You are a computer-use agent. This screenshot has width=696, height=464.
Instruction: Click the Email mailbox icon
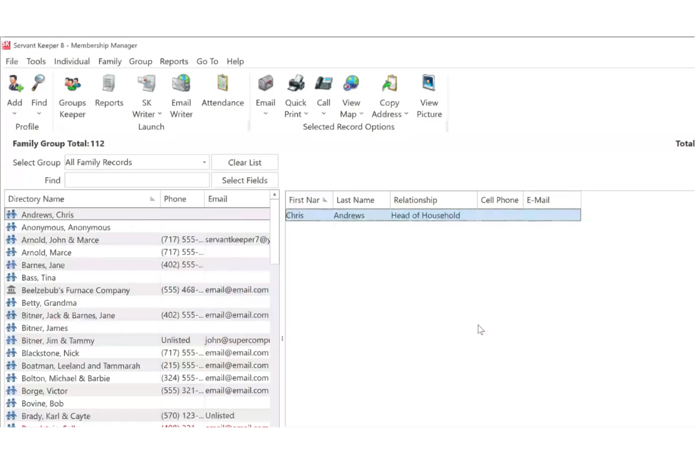point(266,84)
